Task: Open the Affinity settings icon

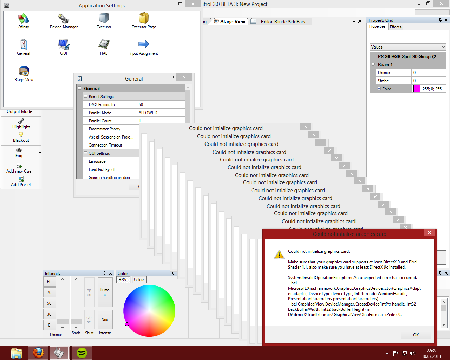Action: tap(24, 18)
